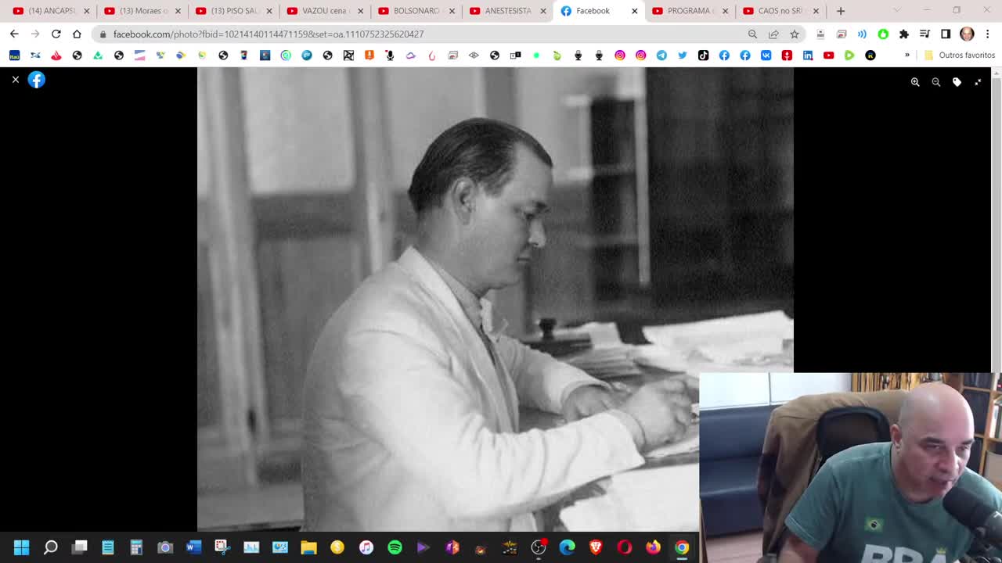Open a new browser tab
Image resolution: width=1002 pixels, height=563 pixels.
click(x=841, y=11)
